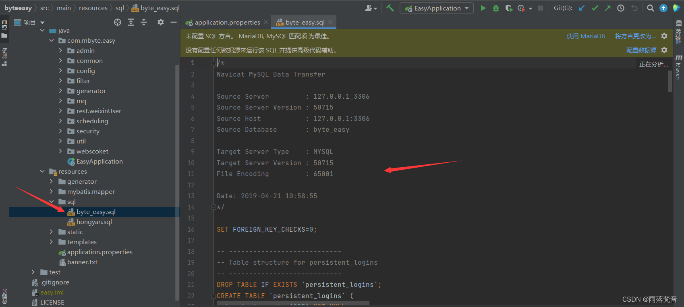
Task: Open Search Everywhere magnifier icon
Action: click(x=650, y=8)
